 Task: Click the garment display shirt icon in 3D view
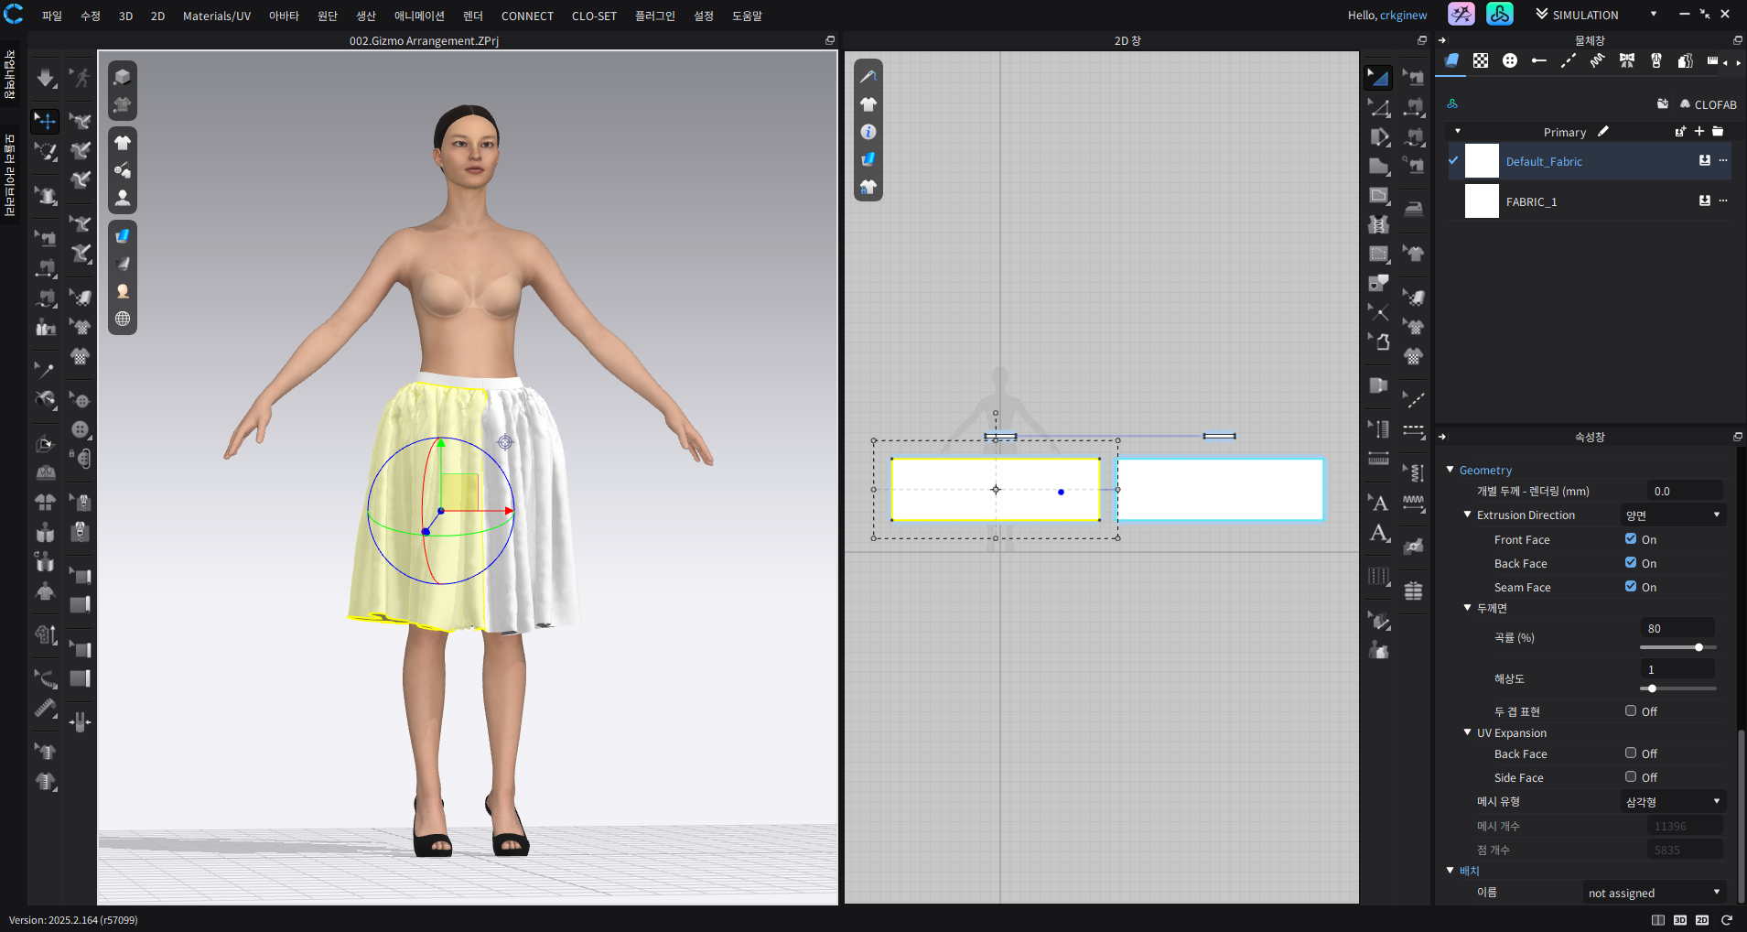pos(123,143)
